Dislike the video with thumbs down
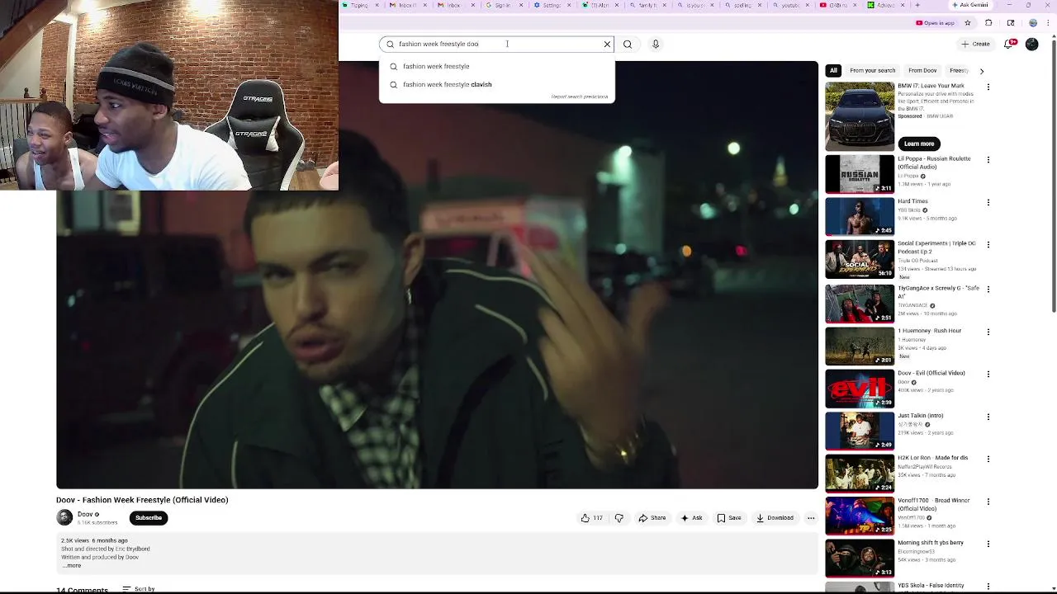This screenshot has width=1057, height=594. tap(619, 518)
